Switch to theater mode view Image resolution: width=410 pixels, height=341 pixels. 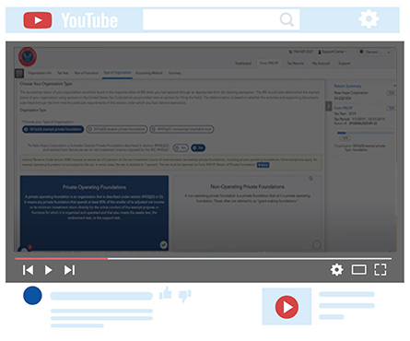(358, 270)
